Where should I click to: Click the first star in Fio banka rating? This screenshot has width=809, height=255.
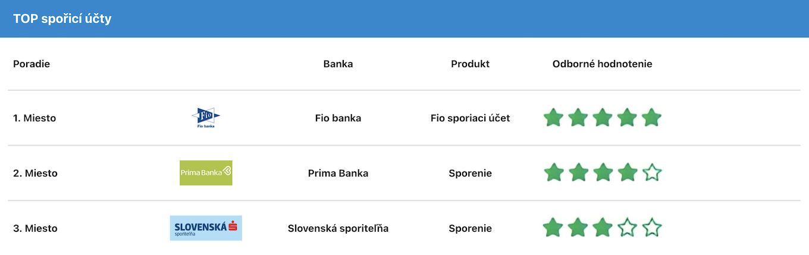(x=553, y=118)
